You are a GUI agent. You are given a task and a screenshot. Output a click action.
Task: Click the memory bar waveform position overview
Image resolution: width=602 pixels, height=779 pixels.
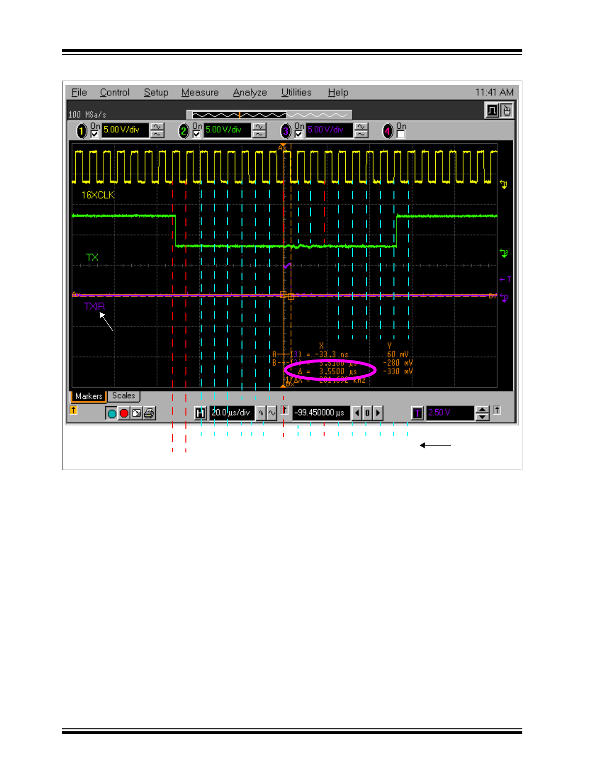(x=269, y=115)
